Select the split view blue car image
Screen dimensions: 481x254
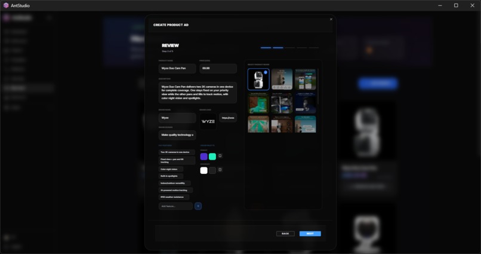pyautogui.click(x=282, y=103)
